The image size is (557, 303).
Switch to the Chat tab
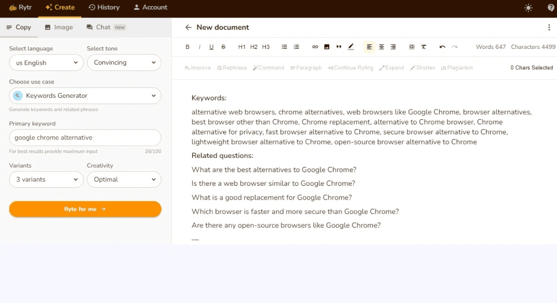pyautogui.click(x=106, y=27)
